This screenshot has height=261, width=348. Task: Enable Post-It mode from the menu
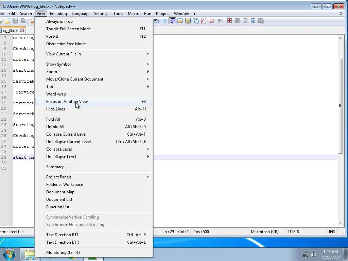pos(94,36)
